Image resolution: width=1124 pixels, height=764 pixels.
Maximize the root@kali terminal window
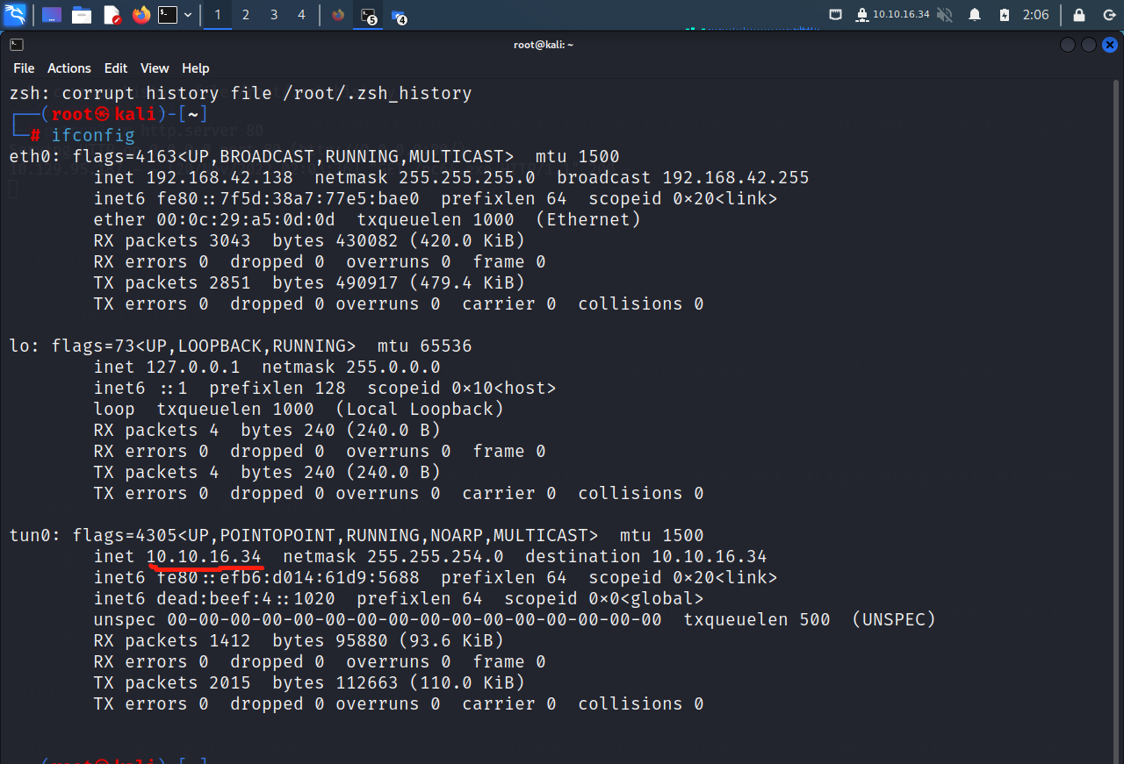point(1089,45)
